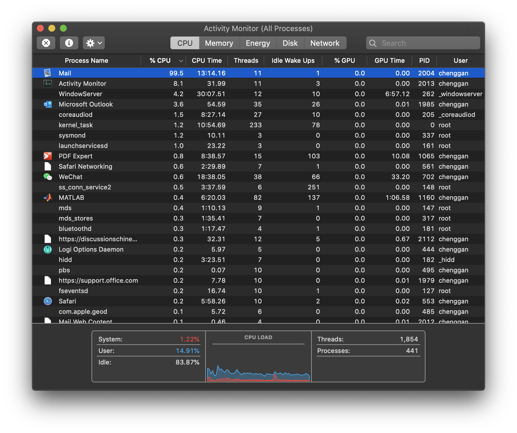Open the Energy tab
This screenshot has height=433, width=517.
pos(258,43)
